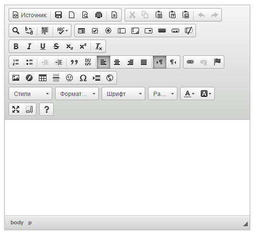Viewport: 254px width, 232px height.
Task: Open the Replace tool
Action: 29,31
